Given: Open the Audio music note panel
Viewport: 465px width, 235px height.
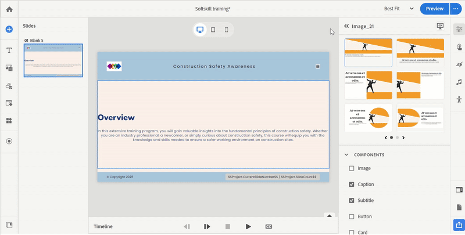Looking at the screenshot, I should coord(459,82).
